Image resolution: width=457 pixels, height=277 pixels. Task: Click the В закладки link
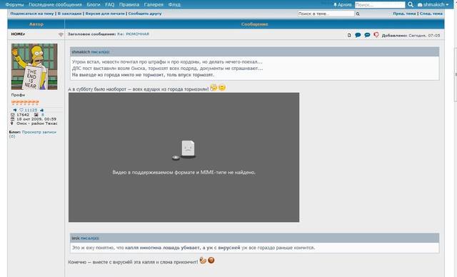[69, 14]
